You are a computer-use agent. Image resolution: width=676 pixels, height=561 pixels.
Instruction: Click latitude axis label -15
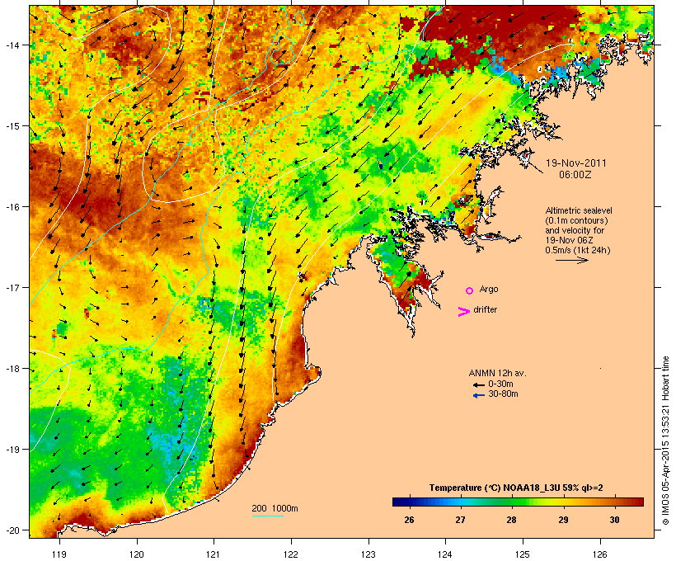click(x=12, y=126)
